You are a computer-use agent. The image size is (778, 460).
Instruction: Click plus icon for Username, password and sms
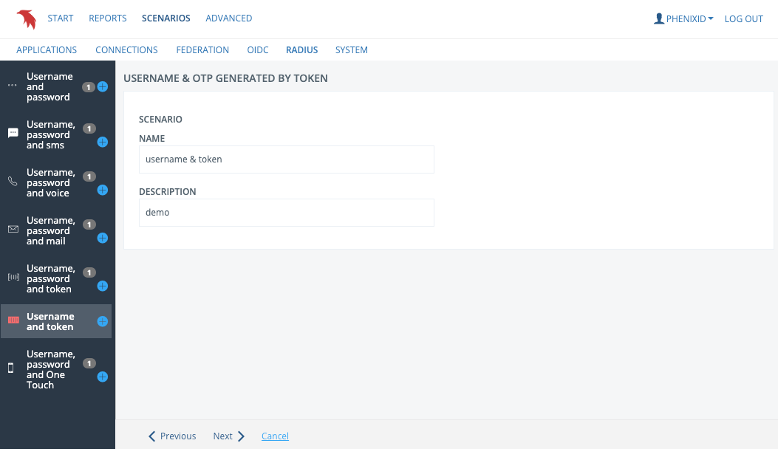(103, 142)
